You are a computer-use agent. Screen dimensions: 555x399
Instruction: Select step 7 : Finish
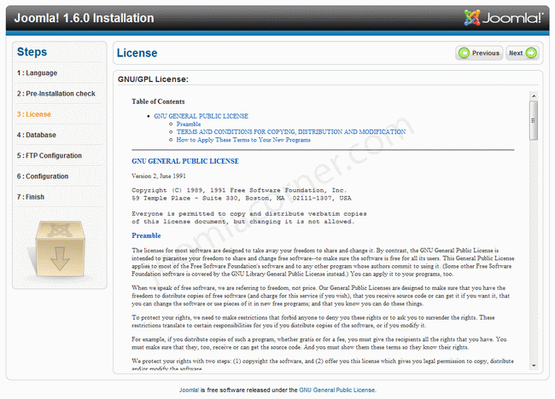(x=31, y=197)
